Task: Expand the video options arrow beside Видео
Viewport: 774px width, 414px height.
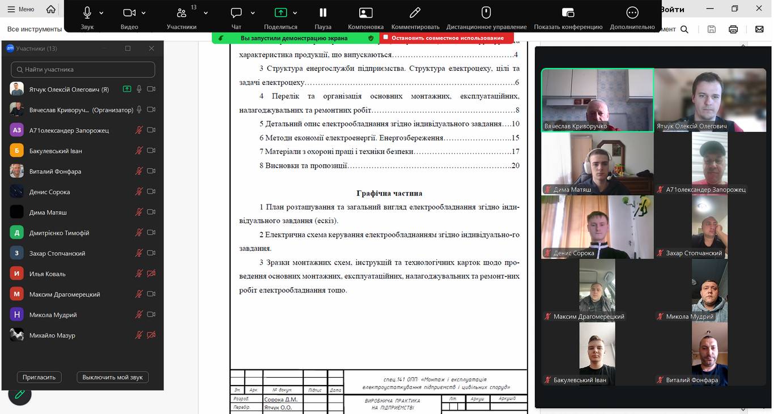Action: (144, 13)
